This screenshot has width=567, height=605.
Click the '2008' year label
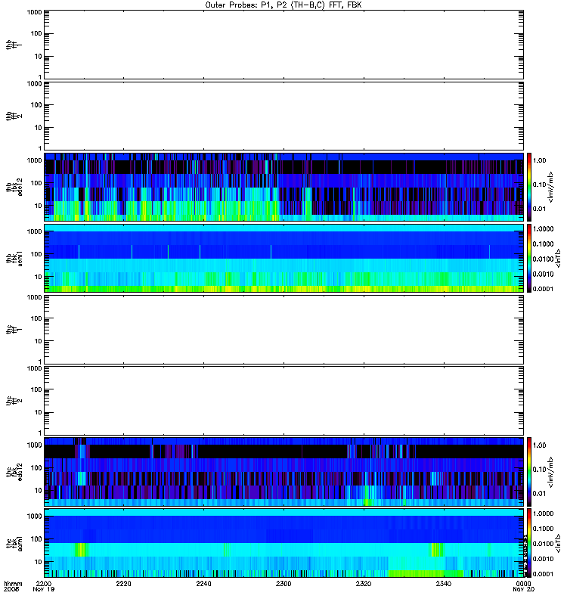11,589
